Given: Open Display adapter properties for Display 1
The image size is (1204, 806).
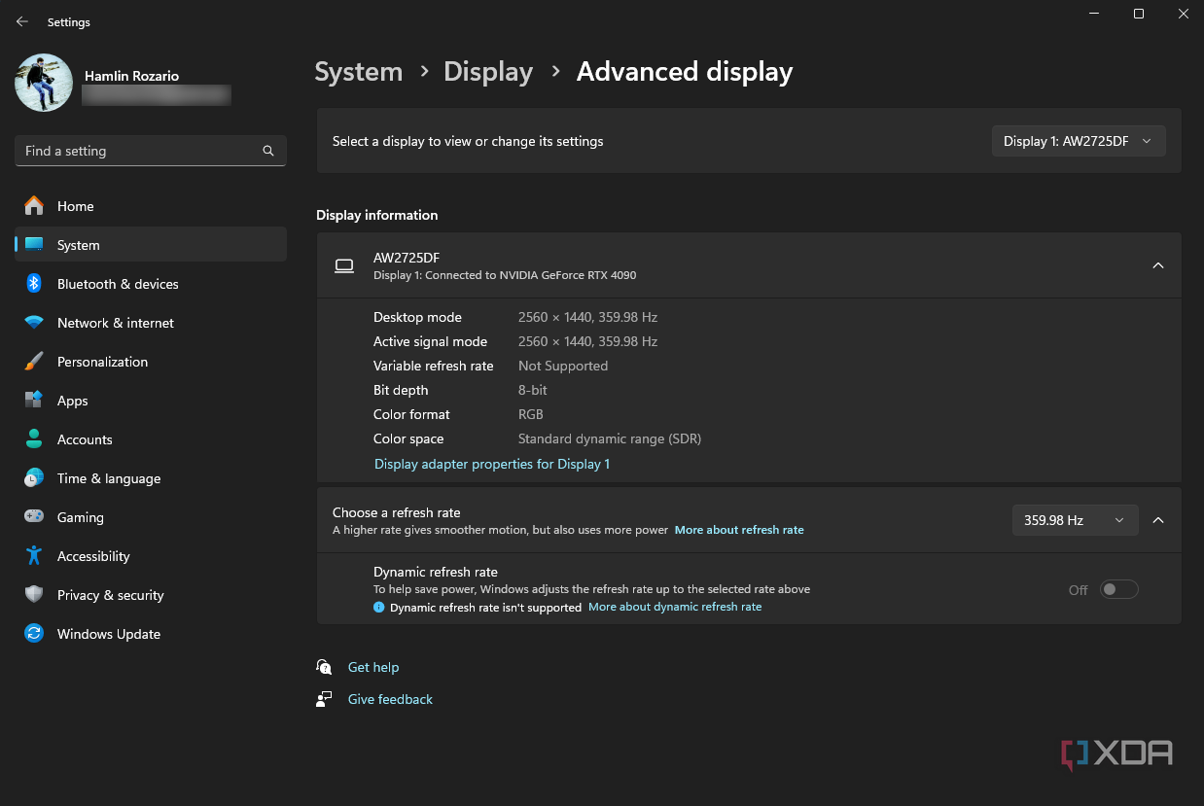Looking at the screenshot, I should coord(492,464).
